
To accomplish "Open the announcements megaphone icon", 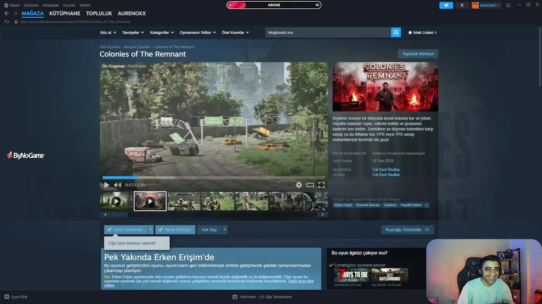I will (446, 5).
